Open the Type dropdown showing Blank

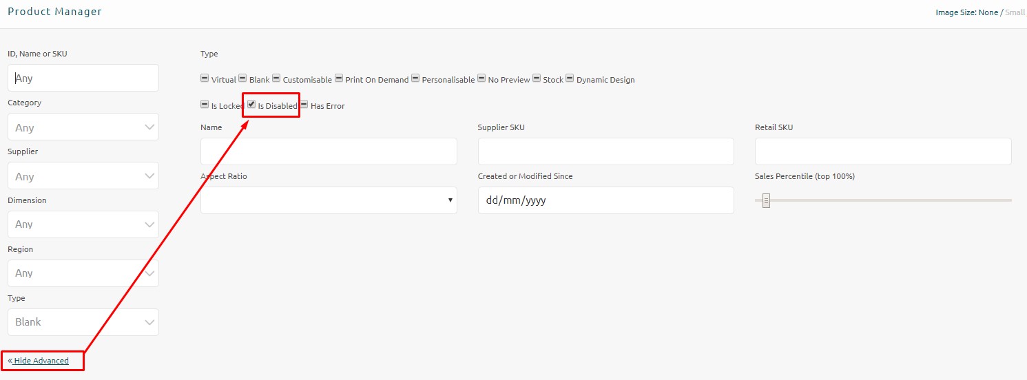[x=83, y=322]
